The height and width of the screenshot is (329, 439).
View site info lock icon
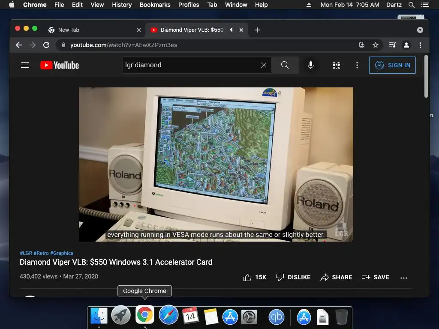pyautogui.click(x=63, y=45)
